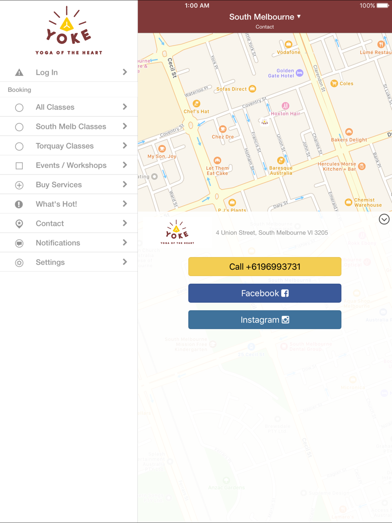Tap the chevron arrow on Torquay Classes row
The width and height of the screenshot is (392, 523).
coord(125,146)
